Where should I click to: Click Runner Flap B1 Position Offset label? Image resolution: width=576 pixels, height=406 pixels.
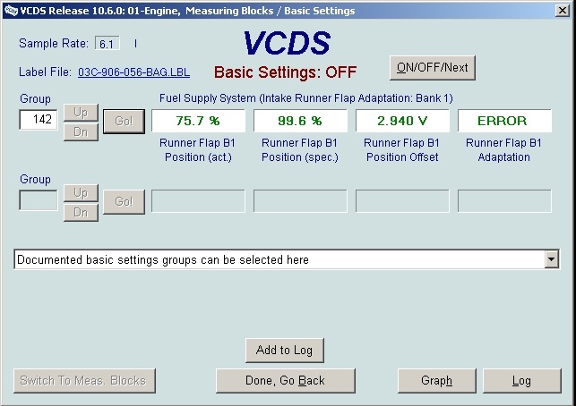pos(402,150)
